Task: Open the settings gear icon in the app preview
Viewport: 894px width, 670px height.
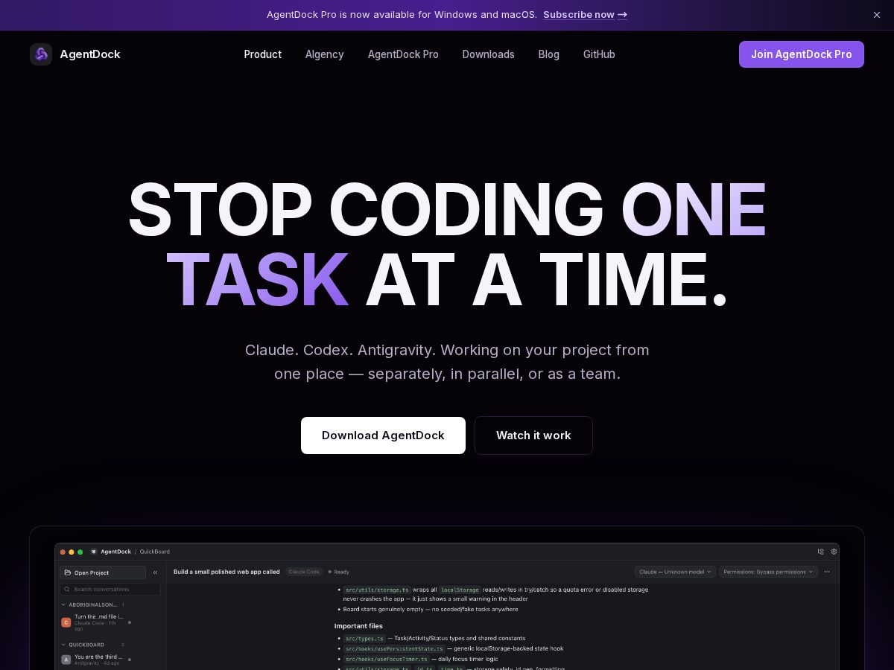Action: [x=834, y=552]
